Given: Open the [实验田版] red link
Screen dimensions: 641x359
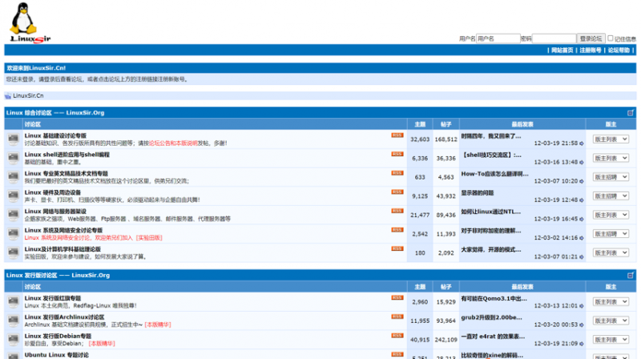Looking at the screenshot, I should point(149,237).
